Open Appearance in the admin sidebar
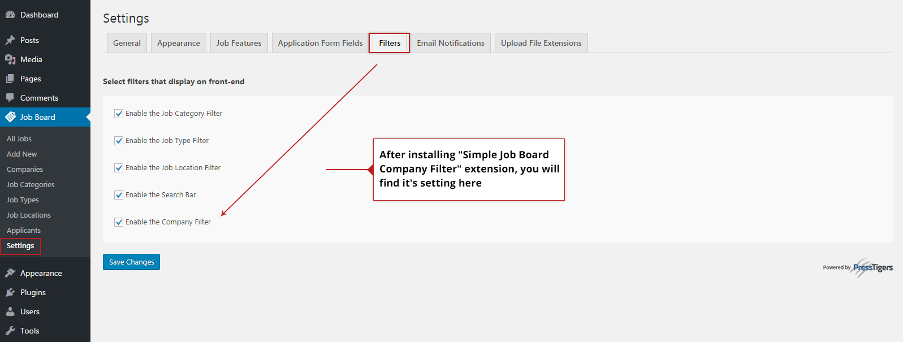The height and width of the screenshot is (342, 903). [45, 273]
